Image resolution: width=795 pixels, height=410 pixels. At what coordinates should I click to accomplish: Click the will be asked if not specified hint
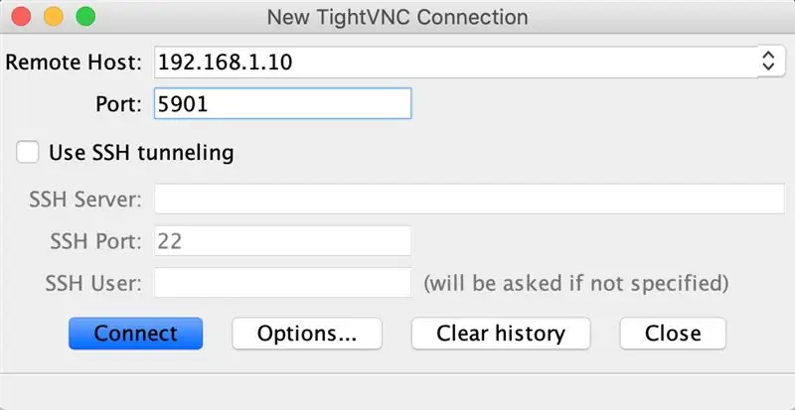tap(576, 283)
